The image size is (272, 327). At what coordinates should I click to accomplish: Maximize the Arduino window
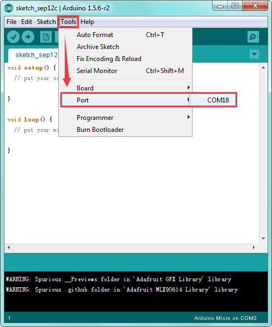[x=235, y=6]
